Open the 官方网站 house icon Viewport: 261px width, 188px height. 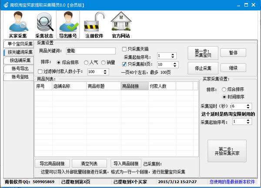coord(120,22)
